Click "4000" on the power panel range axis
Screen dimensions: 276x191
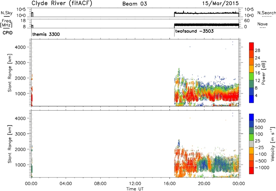click(x=20, y=47)
